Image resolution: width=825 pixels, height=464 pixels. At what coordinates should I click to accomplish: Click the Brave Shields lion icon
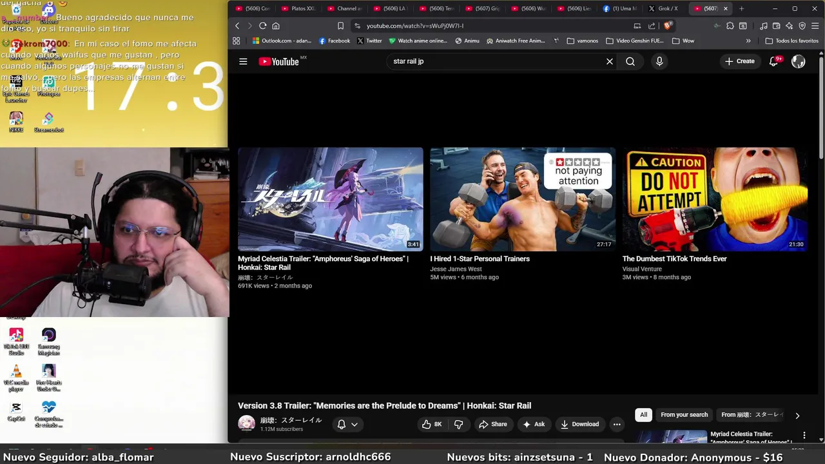click(668, 26)
